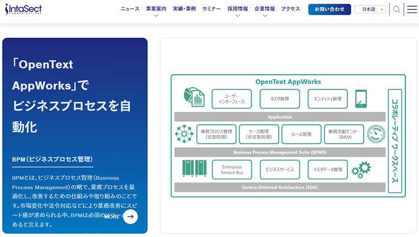Image resolution: width=419 pixels, height=237 pixels.
Task: Open the 採用情報 menu item
Action: pyautogui.click(x=238, y=9)
